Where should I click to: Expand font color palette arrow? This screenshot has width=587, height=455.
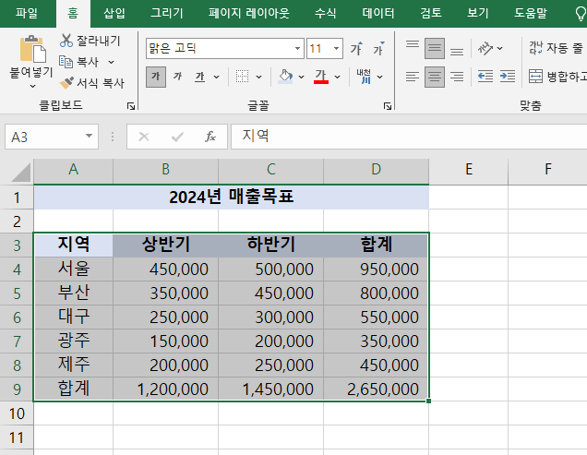[x=337, y=78]
